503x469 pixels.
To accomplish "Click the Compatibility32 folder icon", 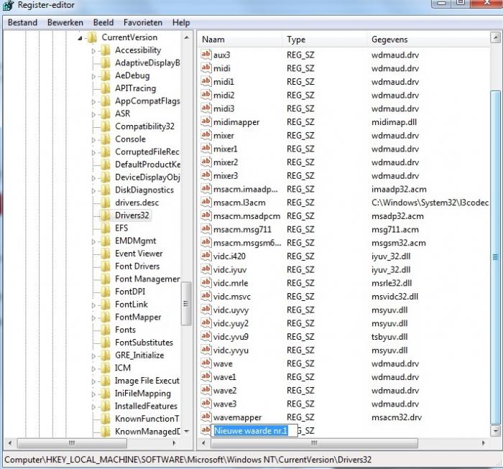I will point(105,126).
